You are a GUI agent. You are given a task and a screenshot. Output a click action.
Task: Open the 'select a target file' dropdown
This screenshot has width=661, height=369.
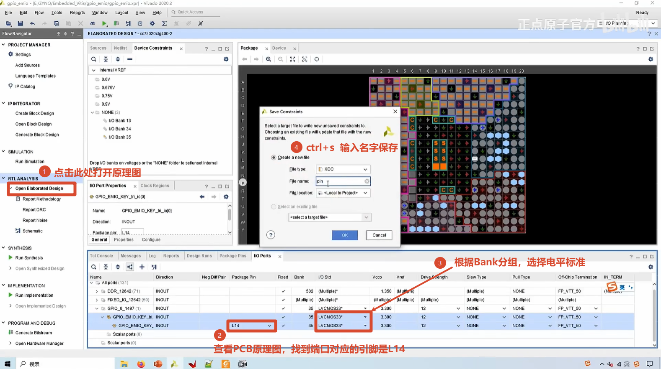point(330,217)
